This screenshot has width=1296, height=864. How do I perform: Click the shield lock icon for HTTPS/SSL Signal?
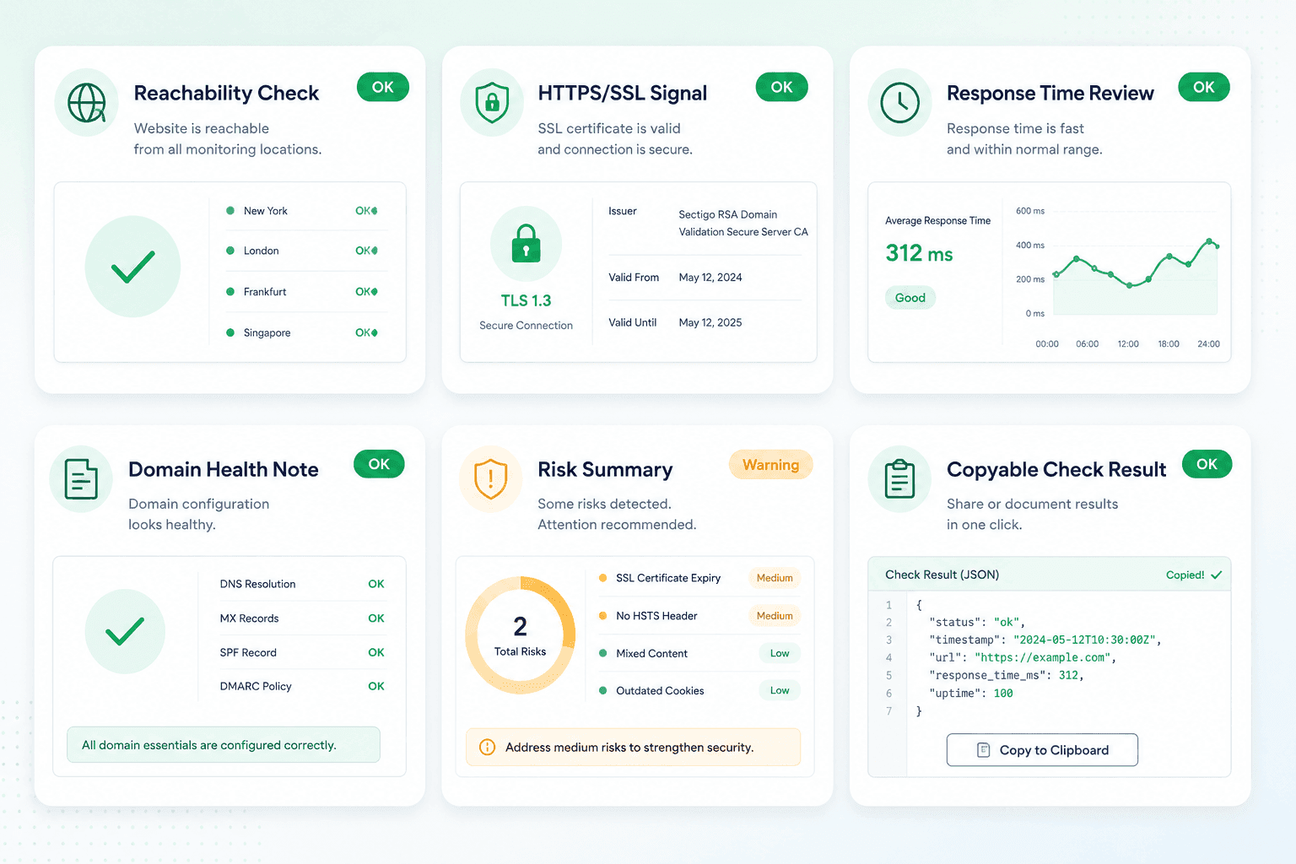tap(492, 103)
